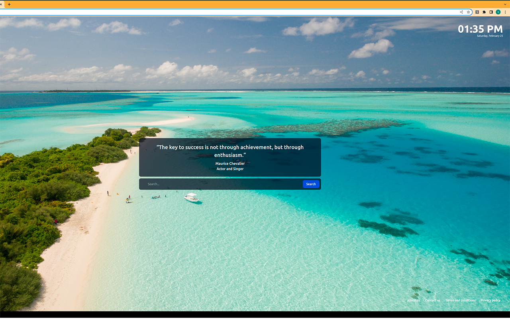Open the Privacy policy link
The image size is (510, 319).
490,300
